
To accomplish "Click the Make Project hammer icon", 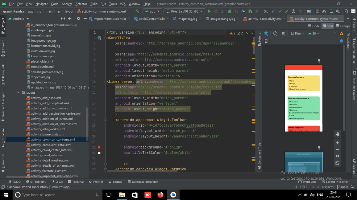I will 137,11.
